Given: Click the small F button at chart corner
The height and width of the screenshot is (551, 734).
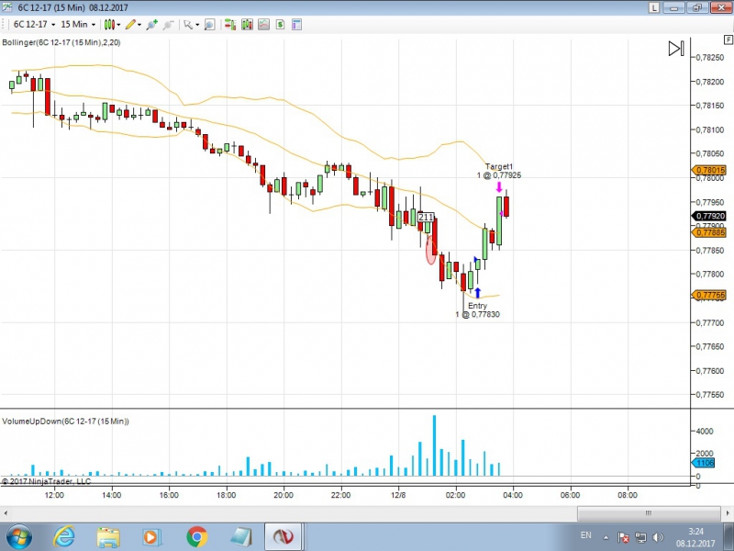Looking at the screenshot, I should [728, 39].
